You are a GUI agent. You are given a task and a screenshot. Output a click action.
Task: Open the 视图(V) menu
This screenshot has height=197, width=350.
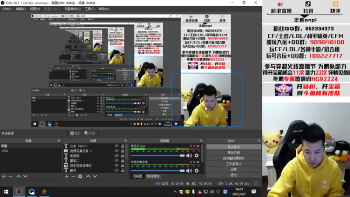click(x=35, y=9)
